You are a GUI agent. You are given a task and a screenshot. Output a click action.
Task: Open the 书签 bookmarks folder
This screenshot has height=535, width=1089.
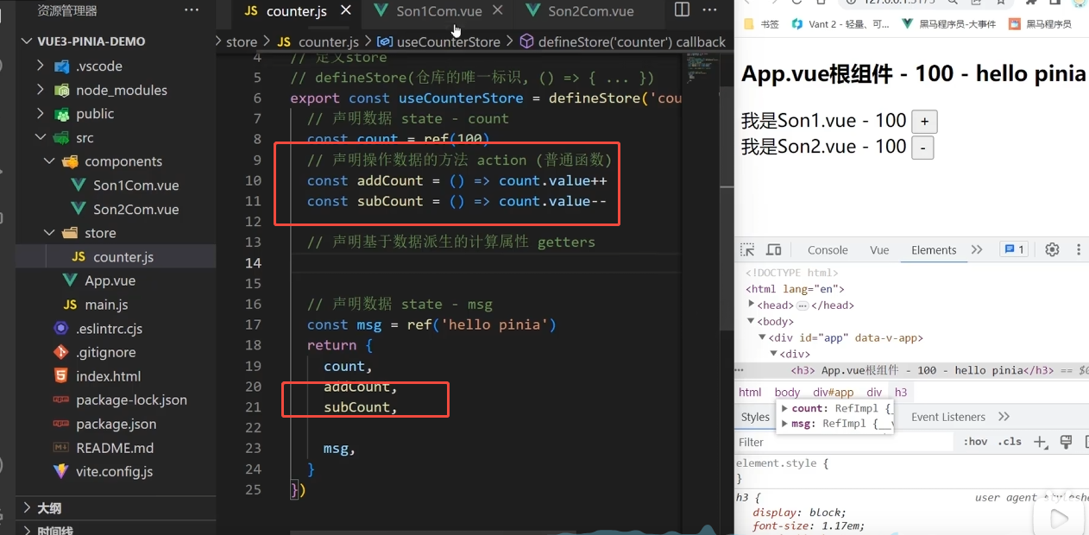point(762,24)
